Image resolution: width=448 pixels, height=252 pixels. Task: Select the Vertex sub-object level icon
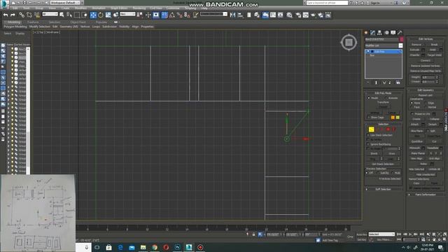371,129
